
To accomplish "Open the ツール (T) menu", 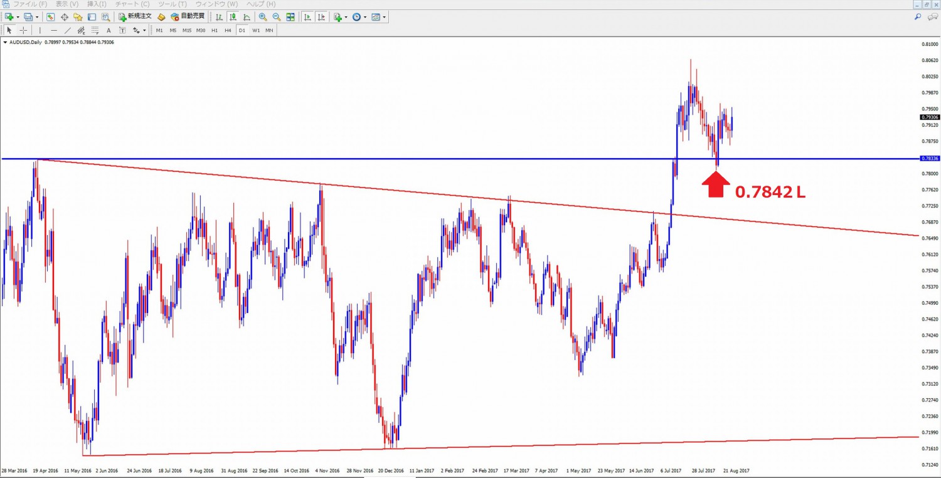I will [x=173, y=4].
